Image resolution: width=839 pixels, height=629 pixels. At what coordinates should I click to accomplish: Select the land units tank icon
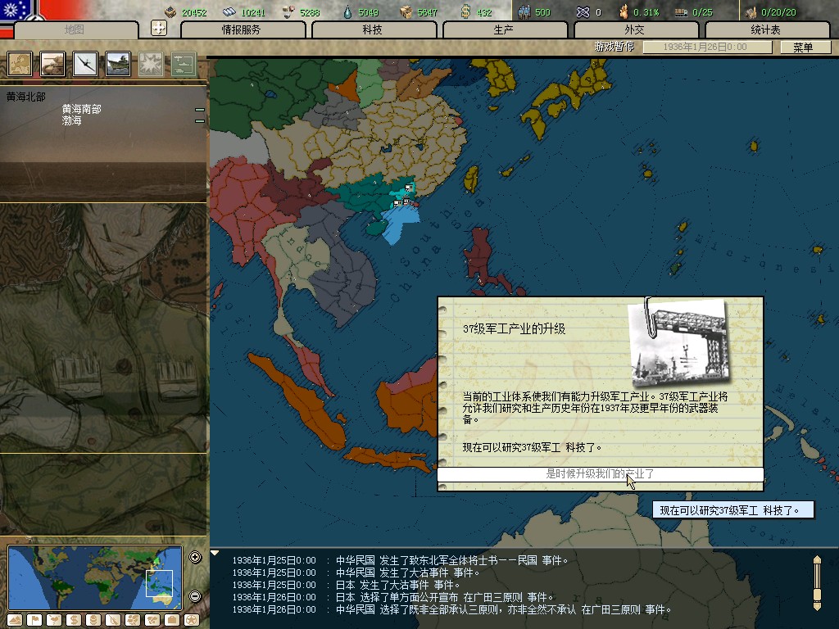point(52,64)
